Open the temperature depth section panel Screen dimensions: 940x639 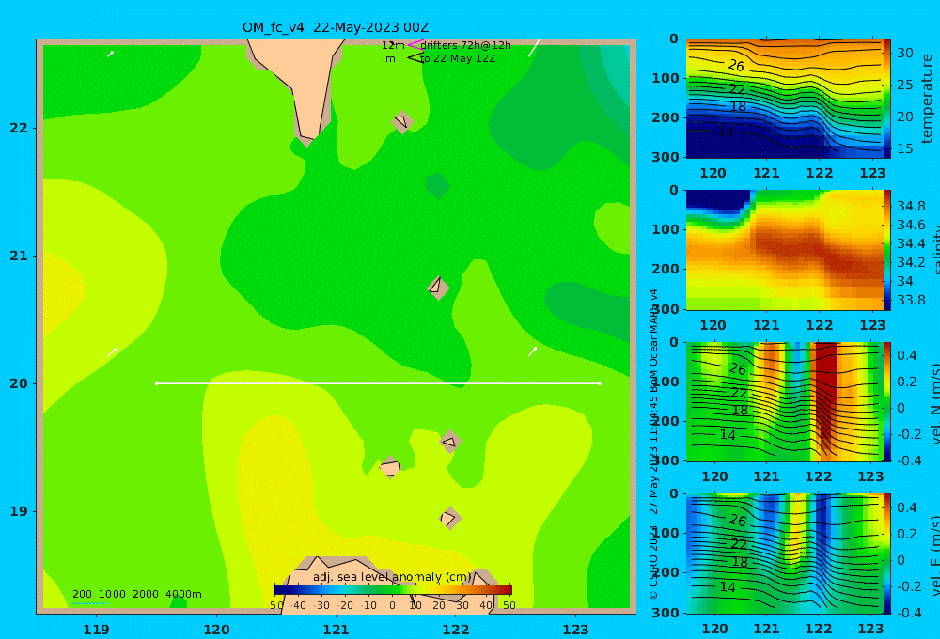784,99
